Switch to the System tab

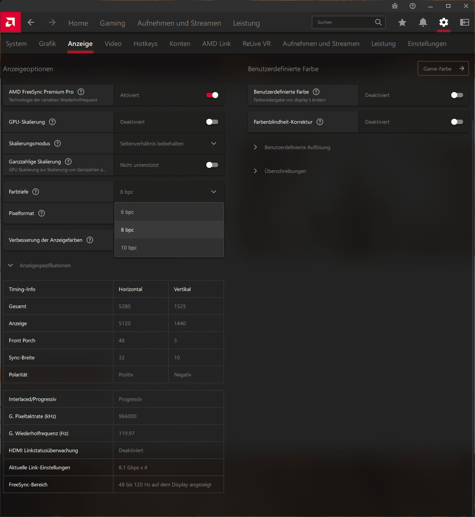pyautogui.click(x=16, y=43)
